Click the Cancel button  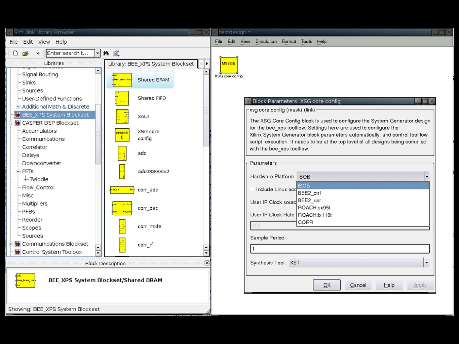pos(358,285)
